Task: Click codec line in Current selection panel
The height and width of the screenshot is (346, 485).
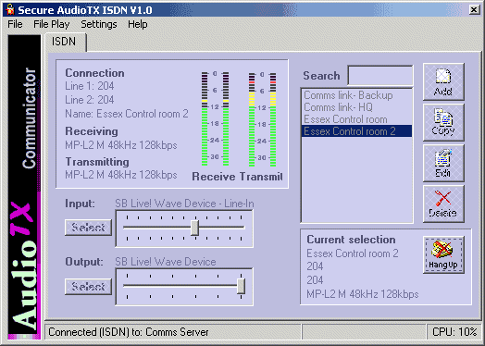Action: pyautogui.click(x=363, y=294)
